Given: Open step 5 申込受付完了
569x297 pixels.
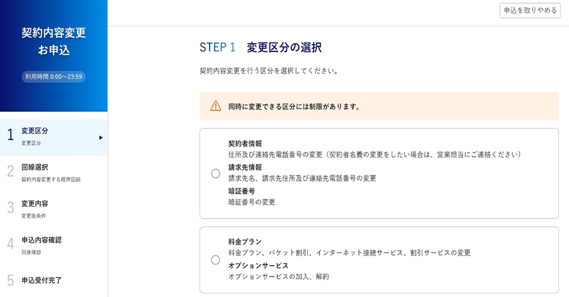Looking at the screenshot, I should 42,280.
